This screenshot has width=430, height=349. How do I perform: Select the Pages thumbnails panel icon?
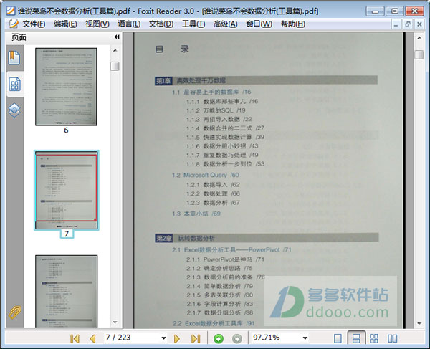click(x=14, y=84)
